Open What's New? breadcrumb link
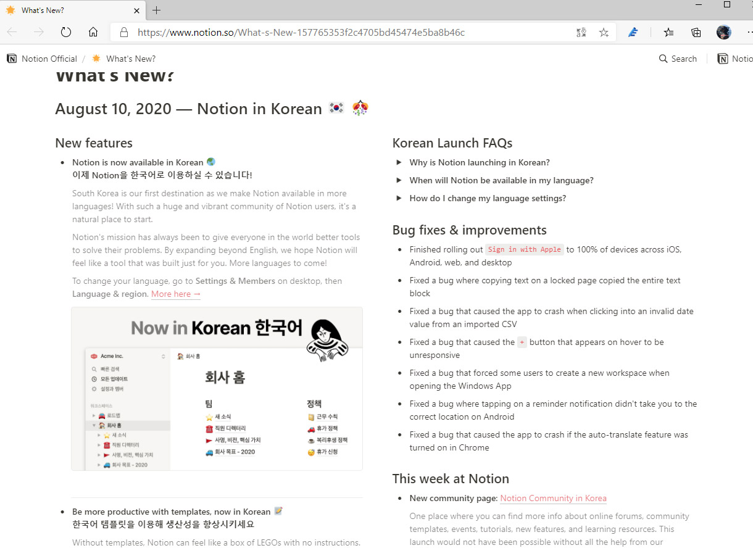The height and width of the screenshot is (548, 753). pyautogui.click(x=131, y=59)
